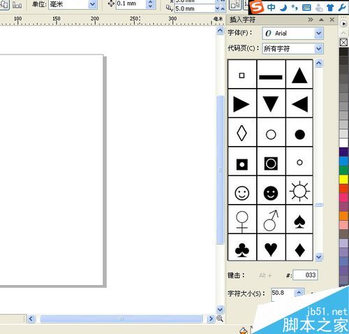
Task: Increase the nudge offset 0.1 mm stepper
Action: tap(150, 1)
